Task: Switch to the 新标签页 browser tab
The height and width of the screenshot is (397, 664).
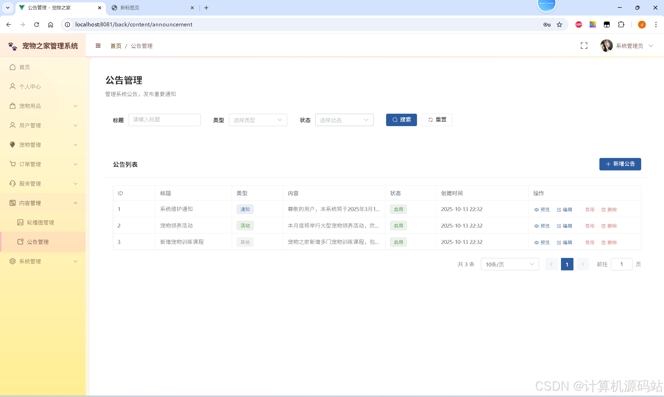Action: point(153,8)
